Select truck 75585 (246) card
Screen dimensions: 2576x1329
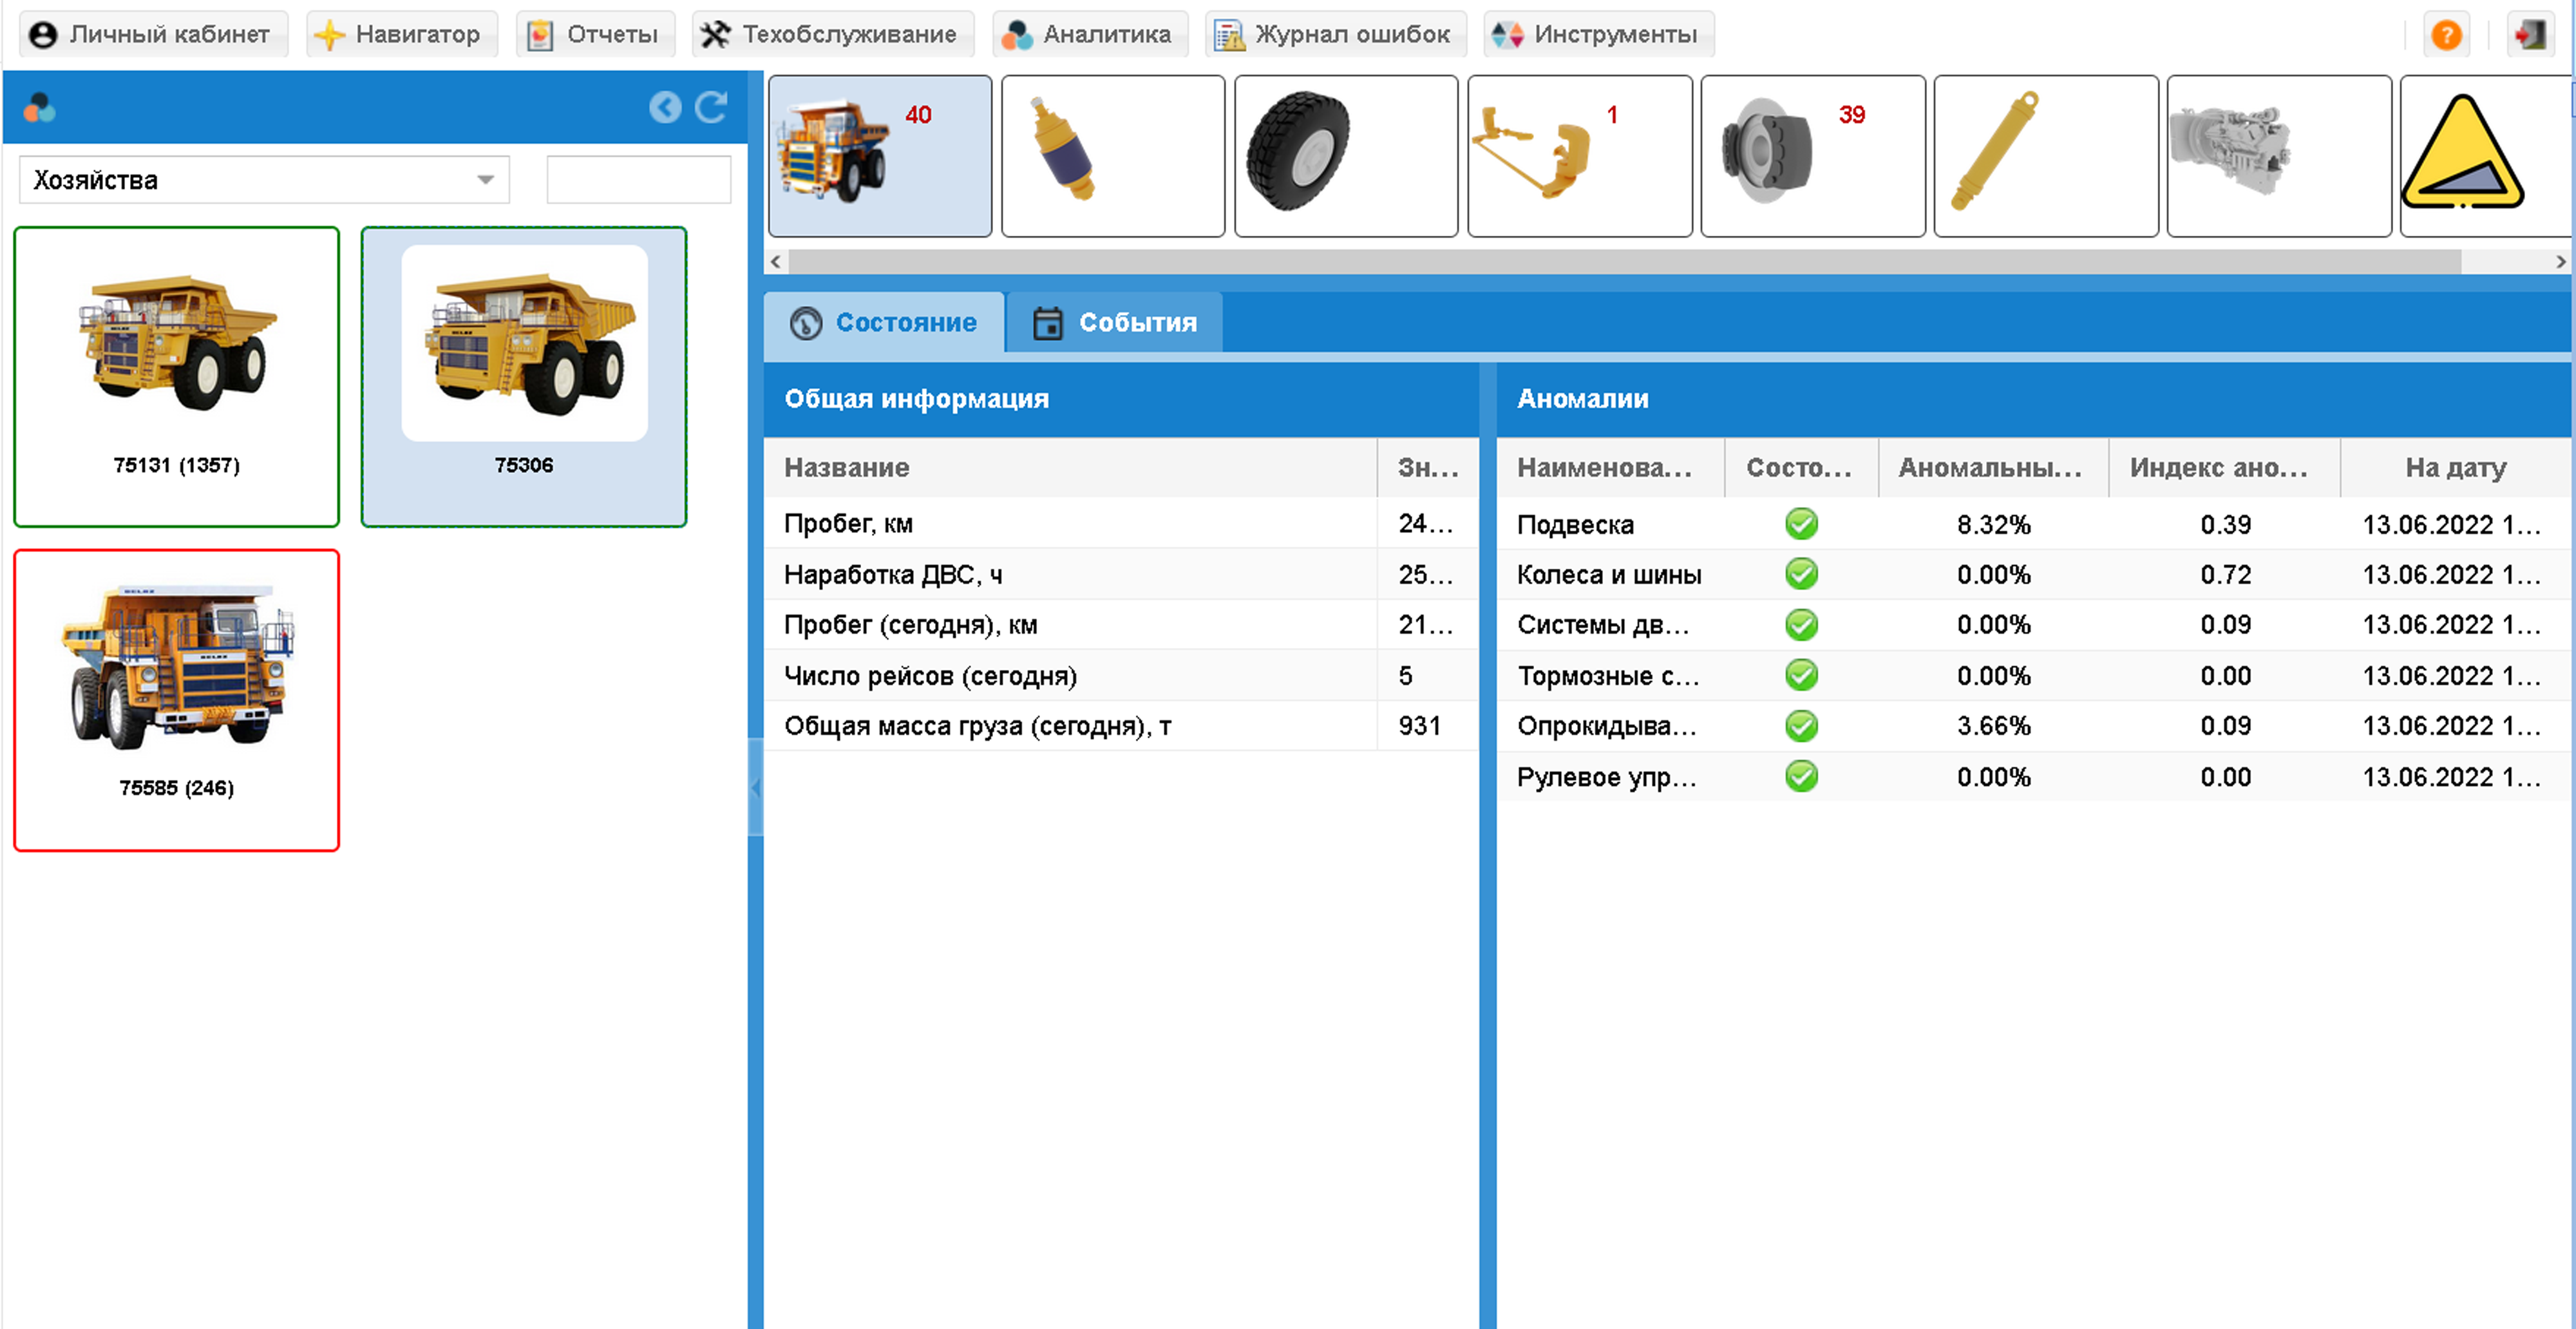pos(177,700)
